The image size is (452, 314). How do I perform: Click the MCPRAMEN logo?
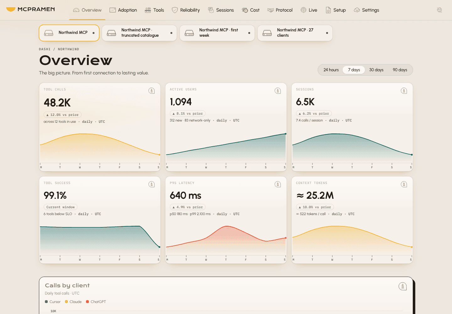click(x=30, y=9)
